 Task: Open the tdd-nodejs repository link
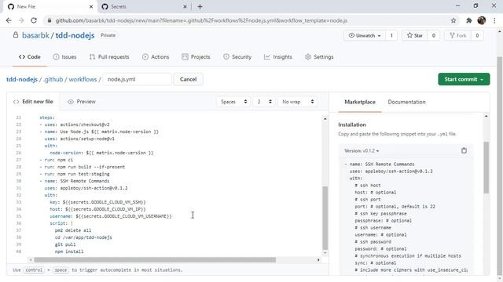(x=75, y=35)
